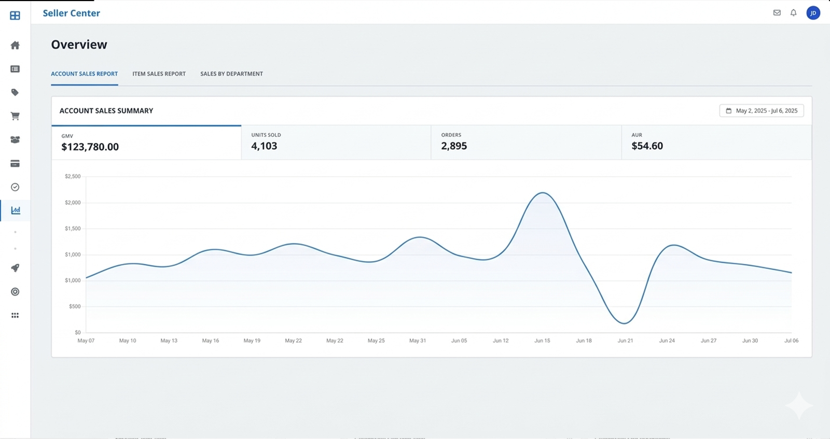The width and height of the screenshot is (830, 439).
Task: Open the circled checkmark icon in sidebar
Action: click(15, 187)
